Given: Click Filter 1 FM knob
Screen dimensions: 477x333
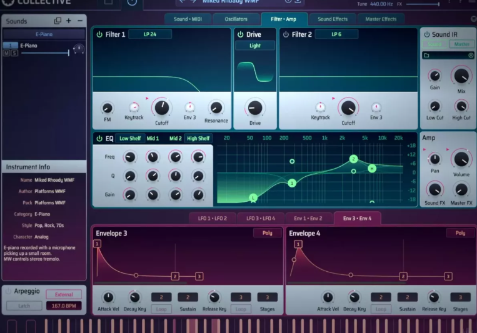Looking at the screenshot, I should (107, 108).
